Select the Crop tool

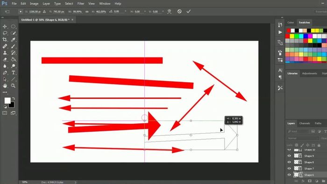(x=5, y=40)
